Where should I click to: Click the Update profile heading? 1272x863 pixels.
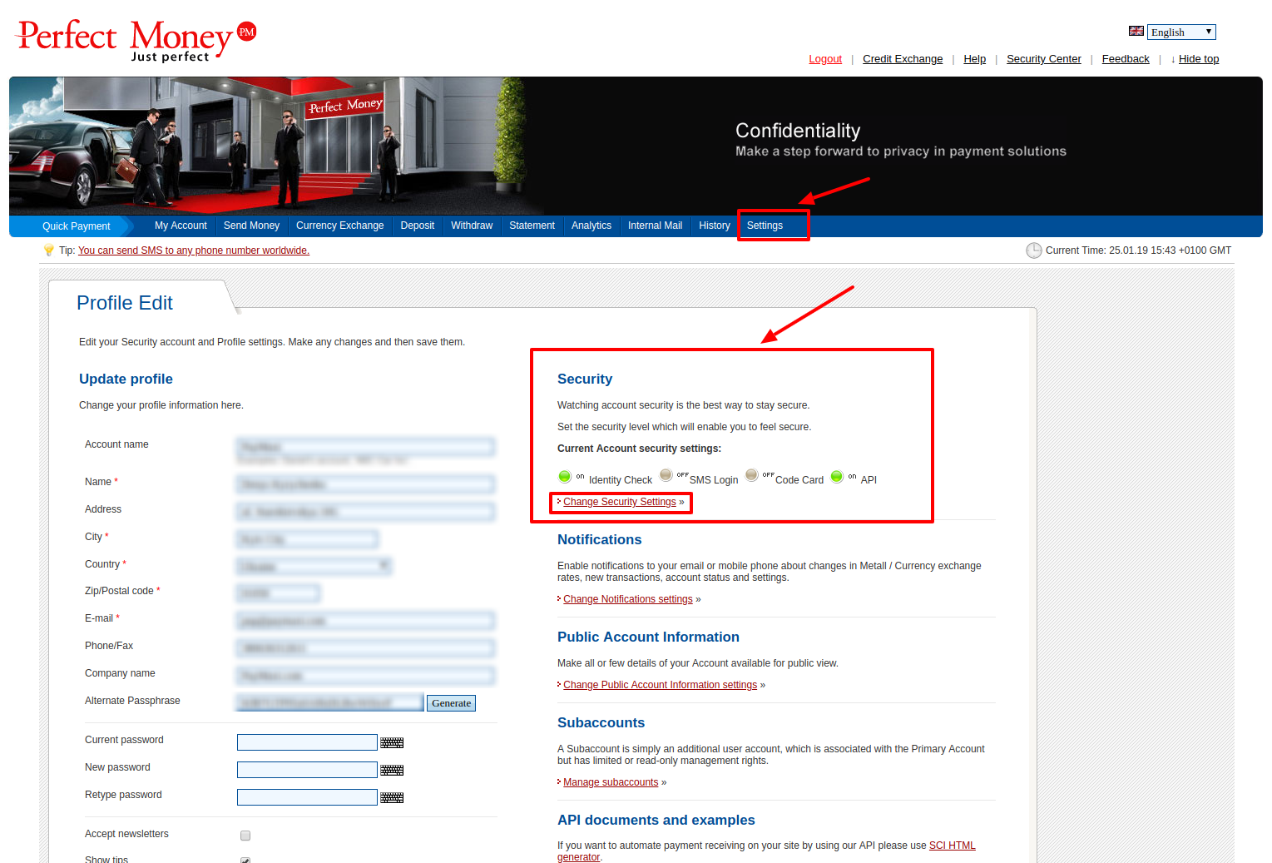point(126,379)
